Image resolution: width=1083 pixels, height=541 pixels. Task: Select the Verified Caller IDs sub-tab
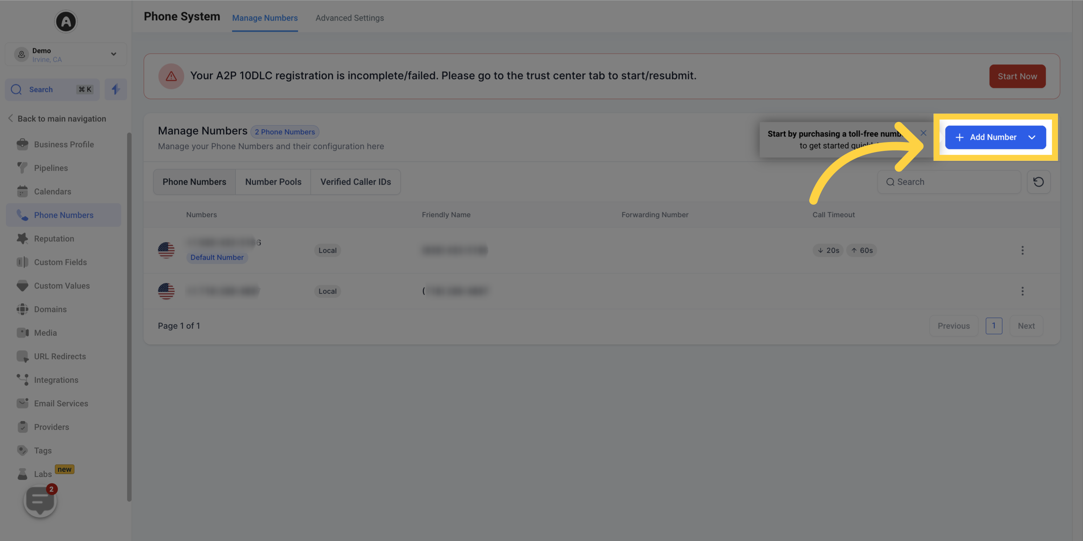pos(356,182)
